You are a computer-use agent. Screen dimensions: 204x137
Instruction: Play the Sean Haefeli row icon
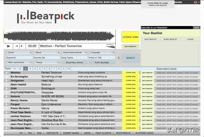point(7,85)
